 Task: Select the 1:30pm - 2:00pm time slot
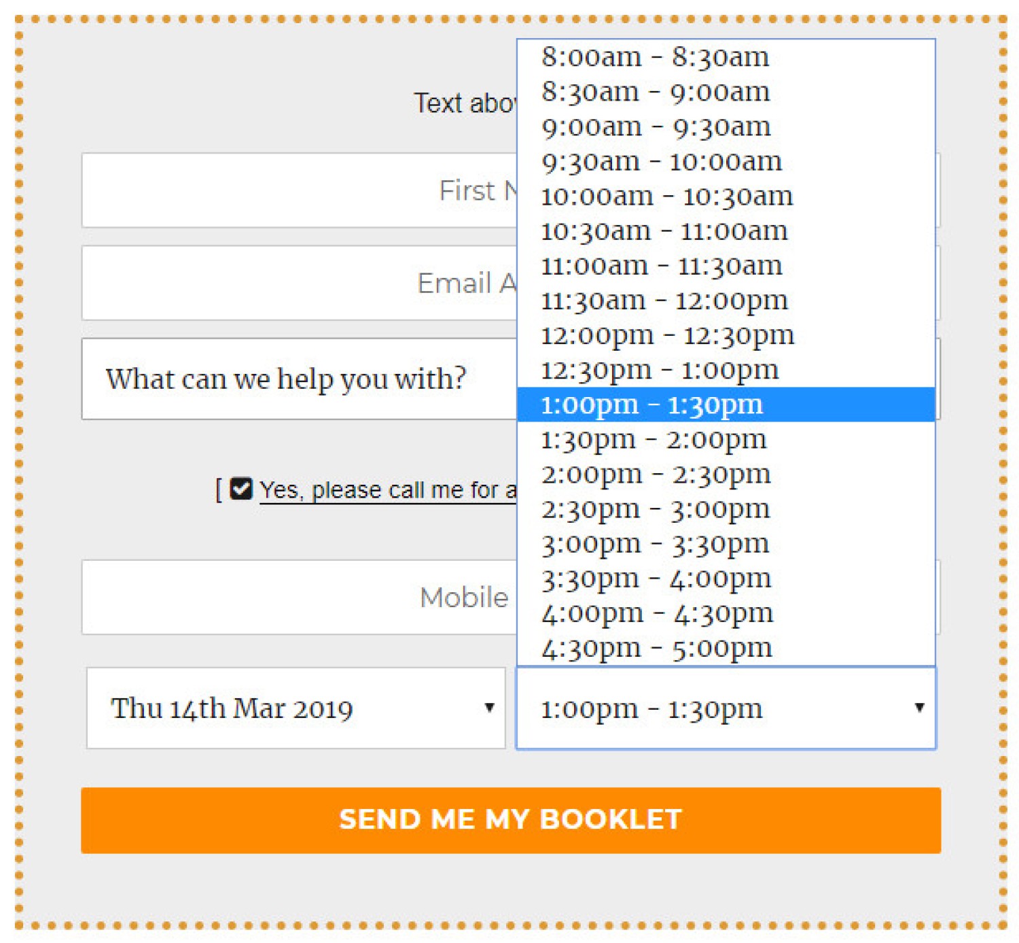(726, 439)
